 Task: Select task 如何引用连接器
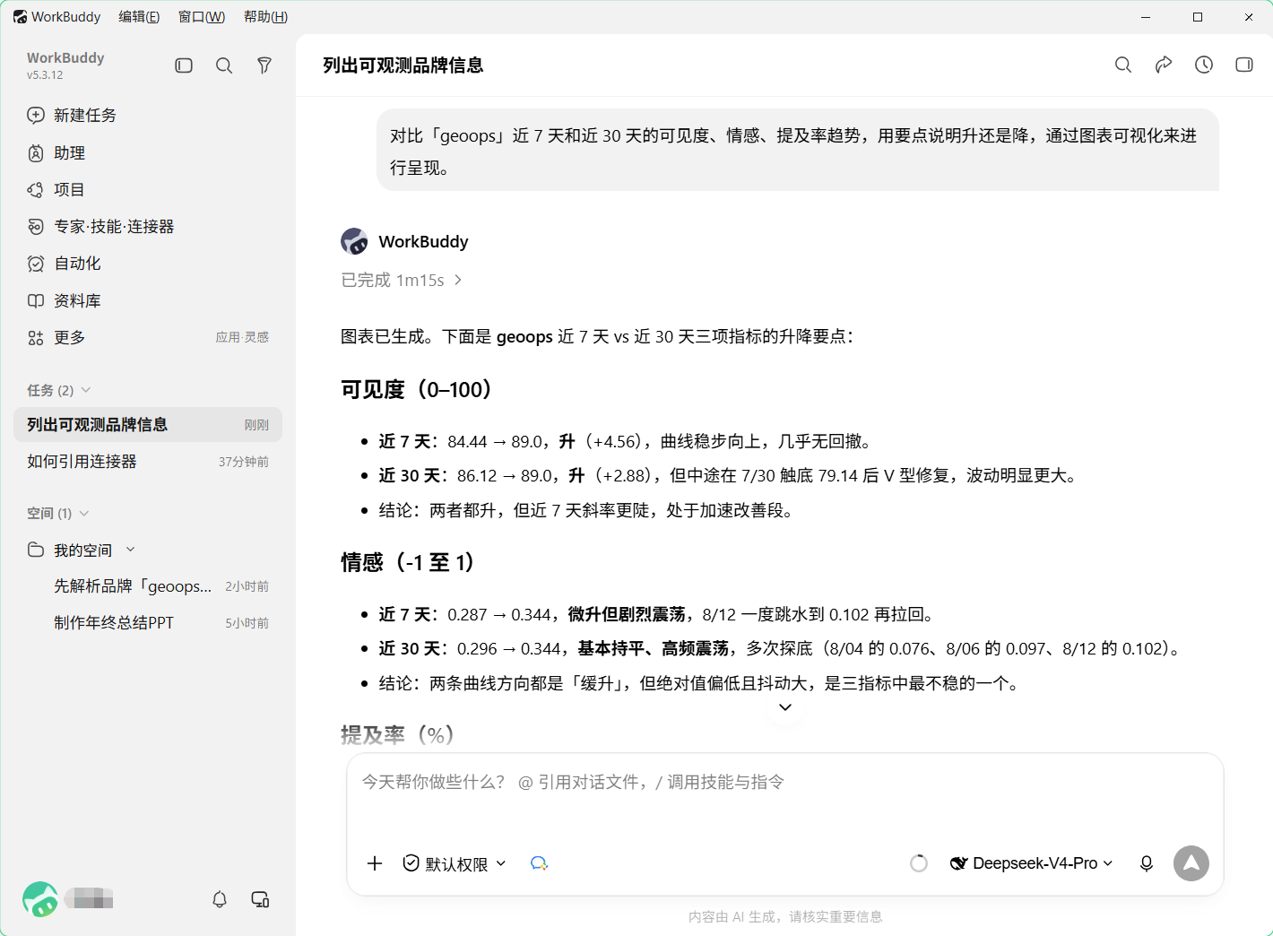coord(148,461)
